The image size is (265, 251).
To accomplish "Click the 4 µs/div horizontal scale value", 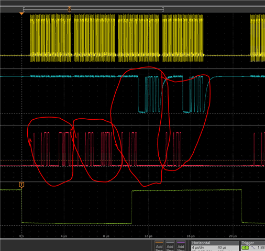I will pyautogui.click(x=198, y=247).
